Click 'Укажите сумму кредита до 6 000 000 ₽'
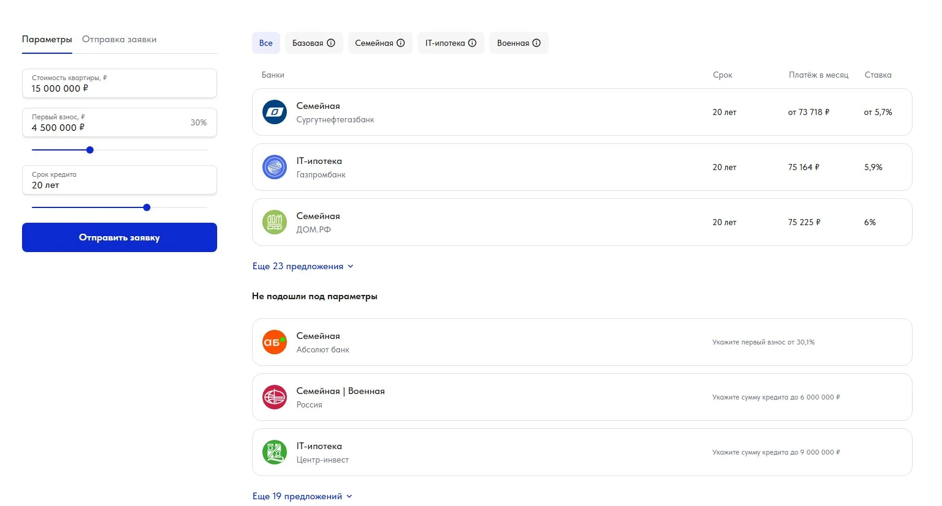Image resolution: width=942 pixels, height=506 pixels. (776, 397)
